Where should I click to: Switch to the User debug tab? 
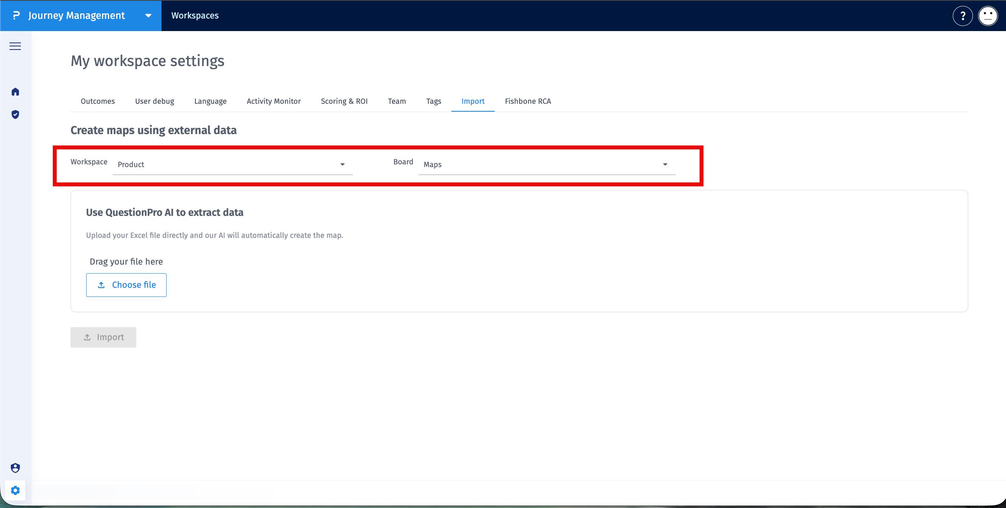click(x=154, y=101)
